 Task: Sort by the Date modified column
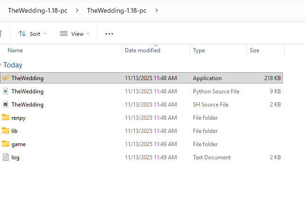pyautogui.click(x=142, y=50)
